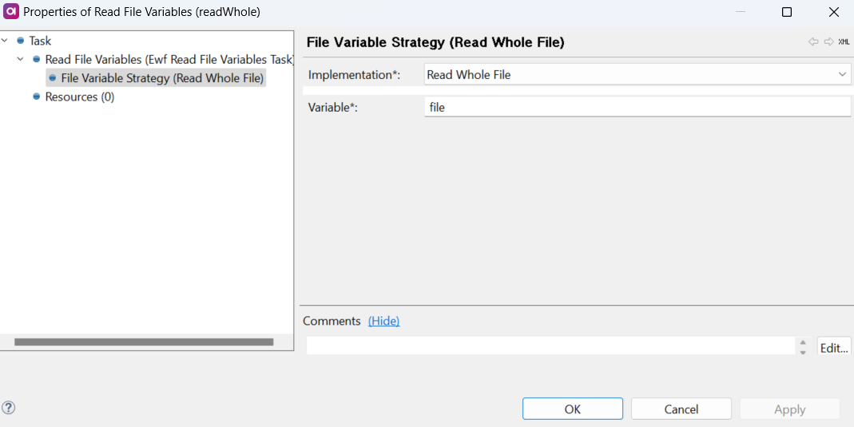Click the blue bullet icon beside Task

[21, 41]
